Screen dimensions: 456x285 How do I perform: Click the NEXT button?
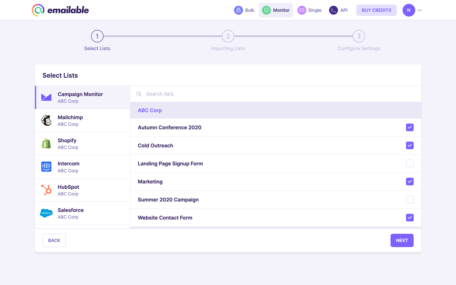point(402,240)
